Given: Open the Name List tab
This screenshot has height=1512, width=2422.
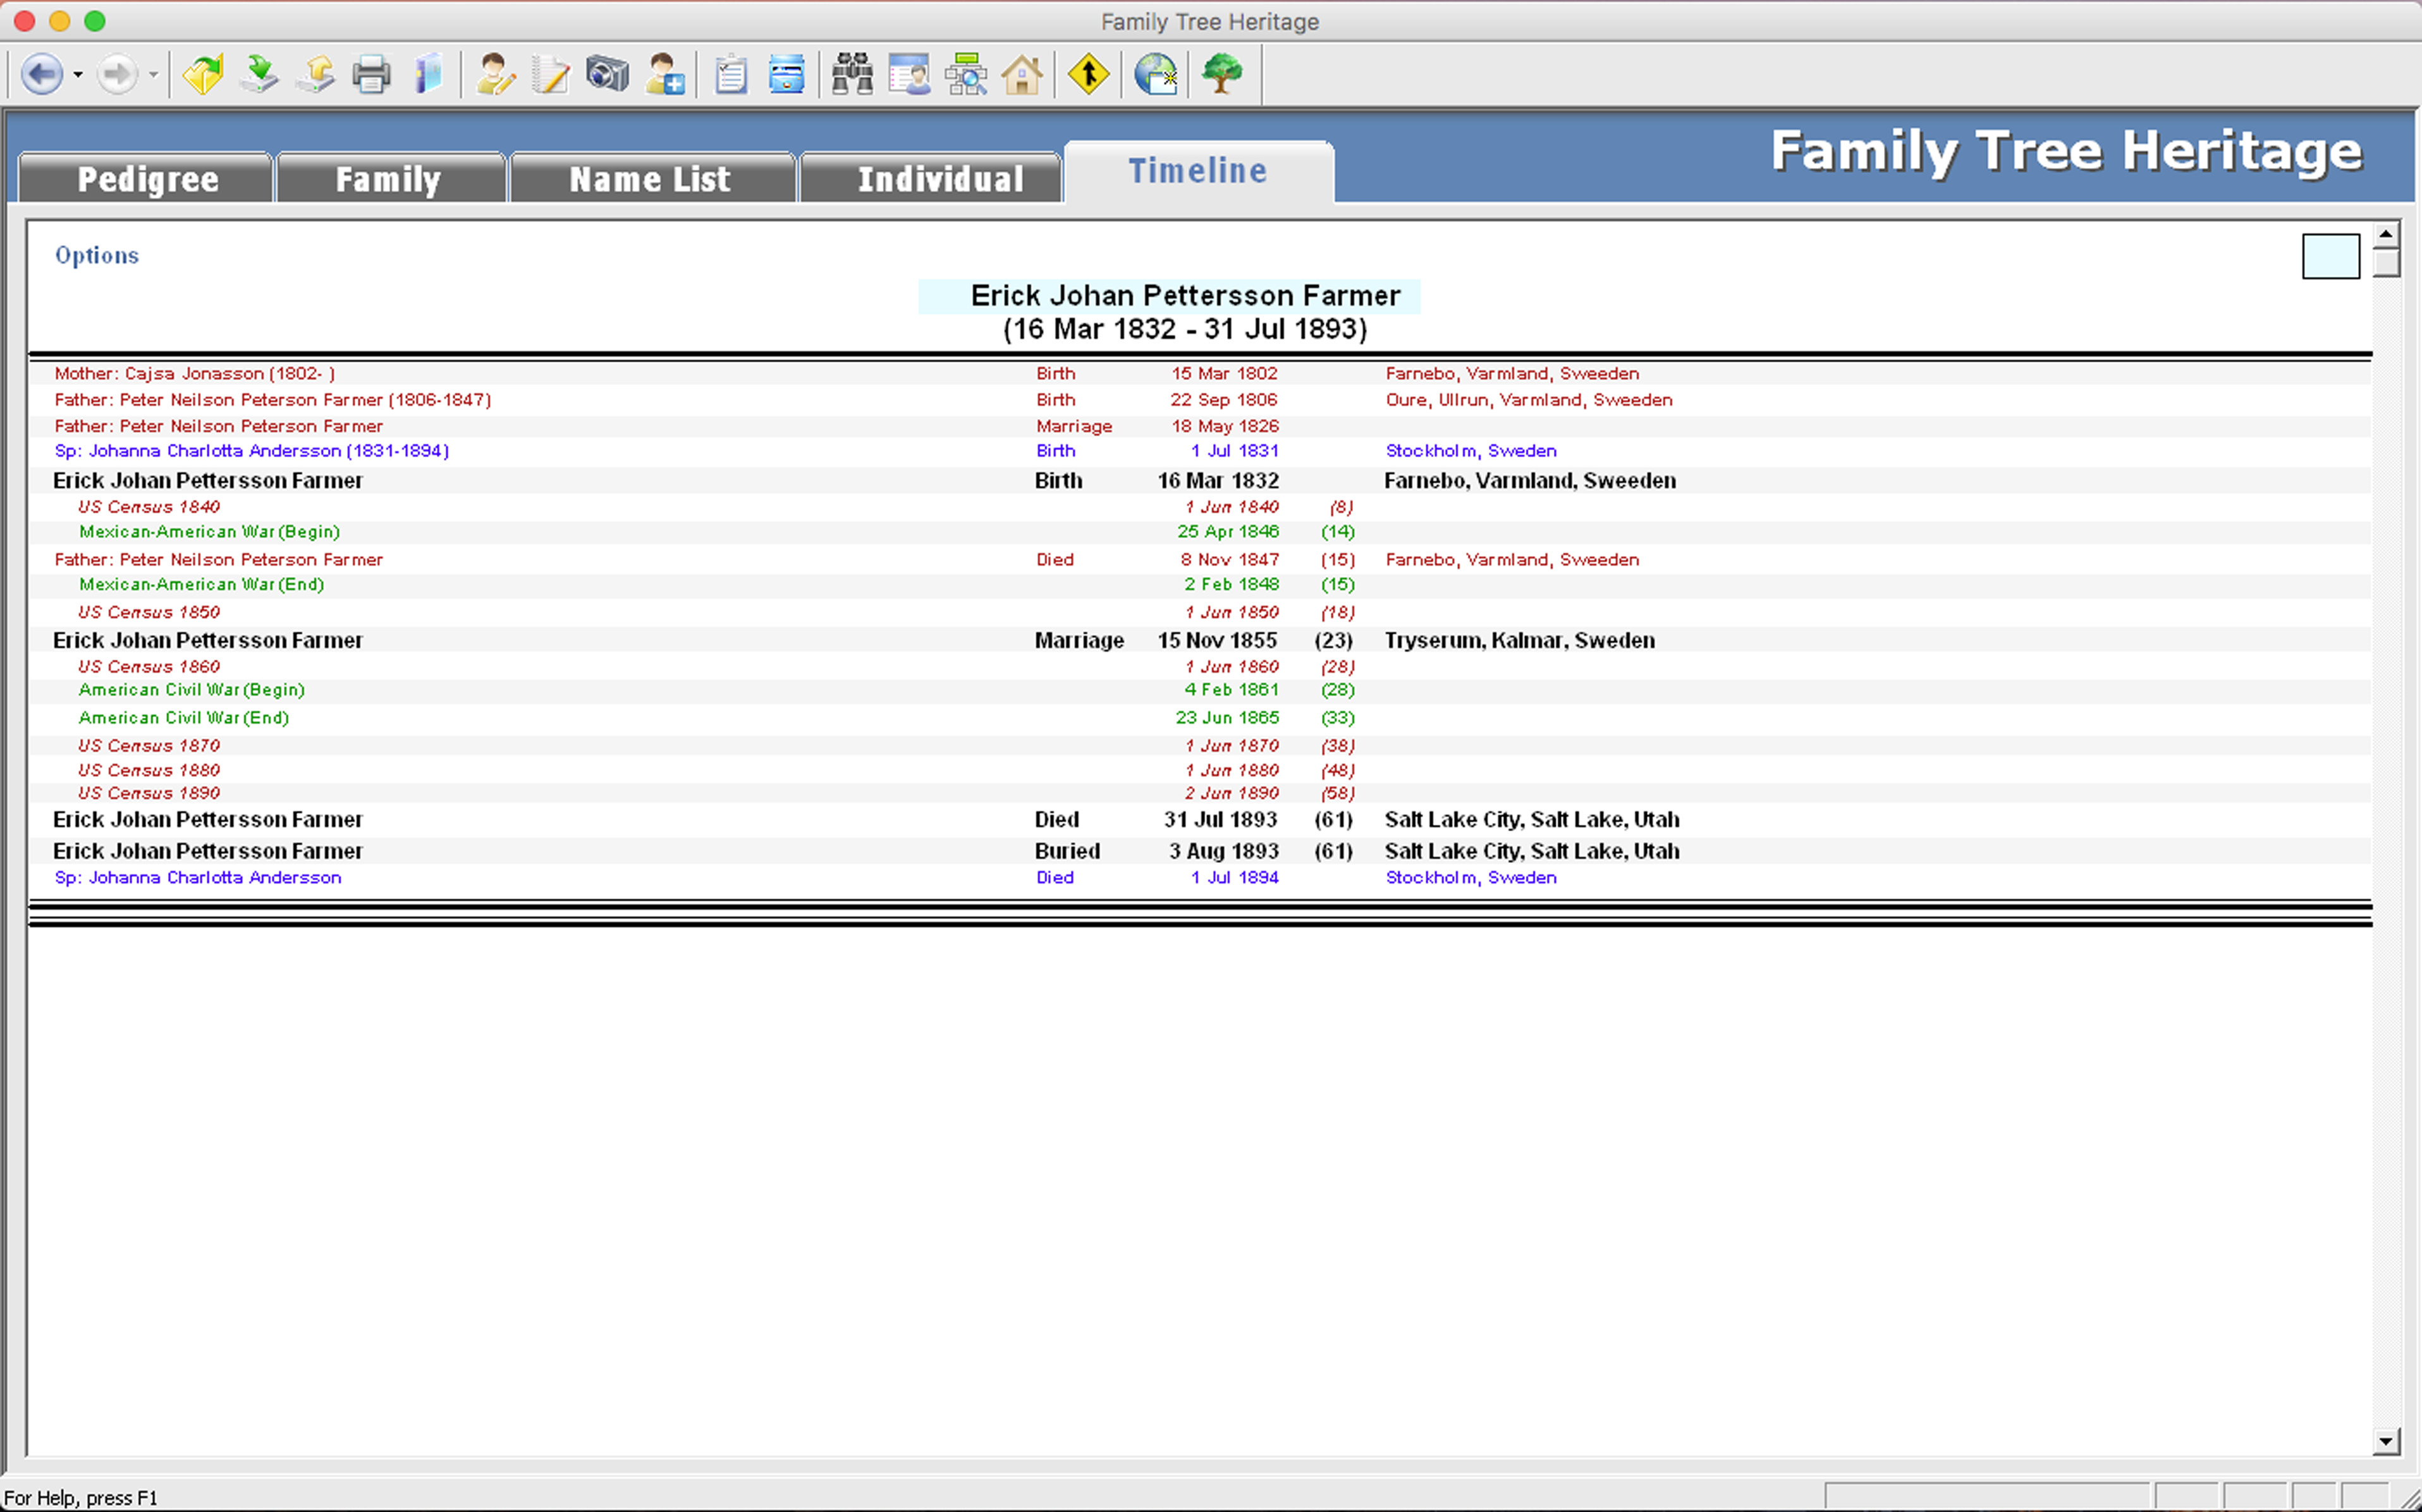Looking at the screenshot, I should coord(651,178).
